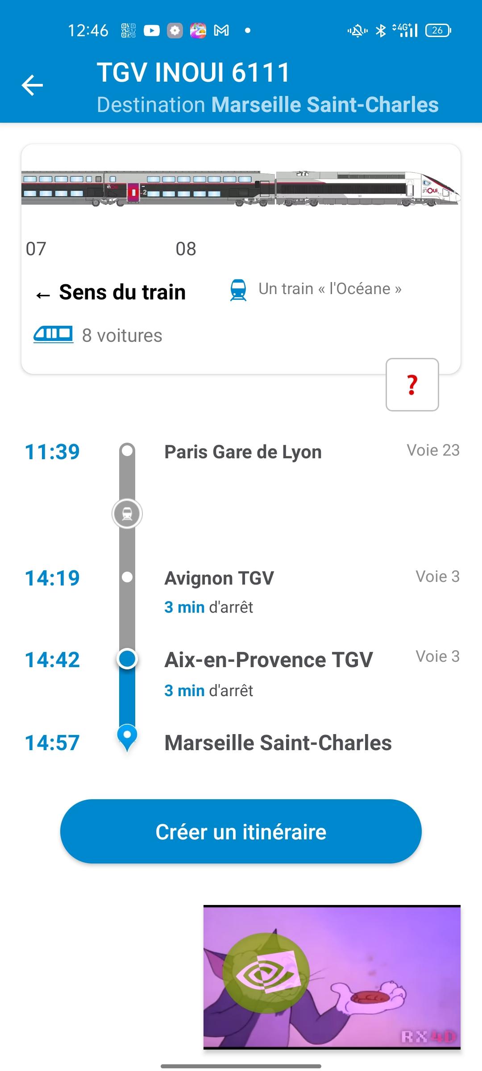This screenshot has height=1071, width=482.
Task: Open the YouTube notification icon
Action: coord(151,31)
